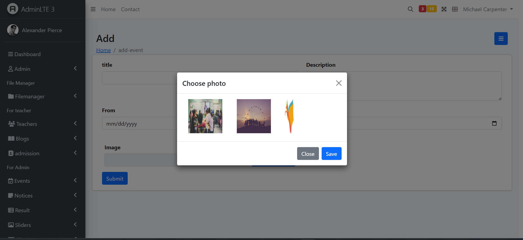The width and height of the screenshot is (523, 240).
Task: Expand the Sliders menu chevron
Action: [75, 224]
